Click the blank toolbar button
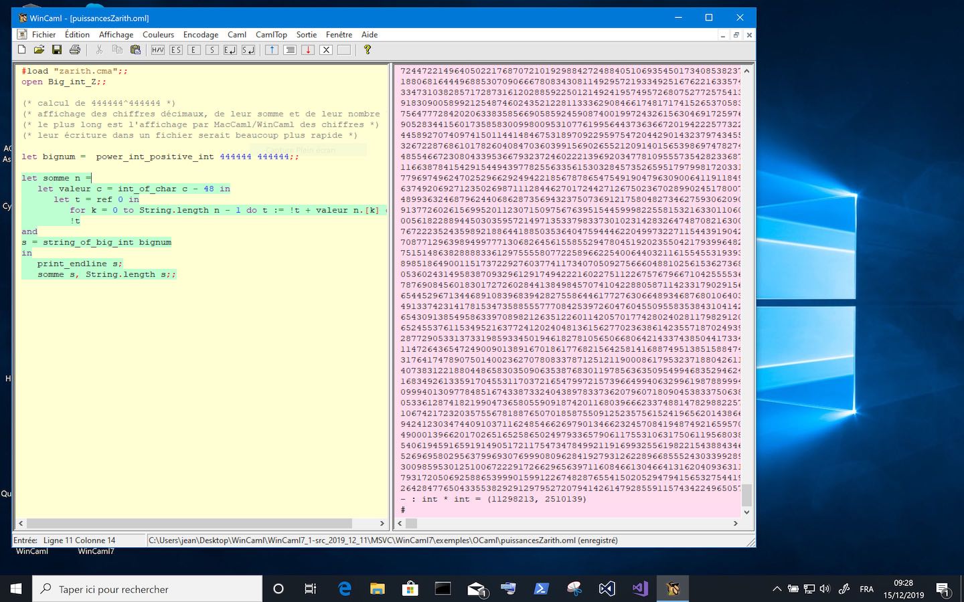This screenshot has height=602, width=964. (344, 49)
